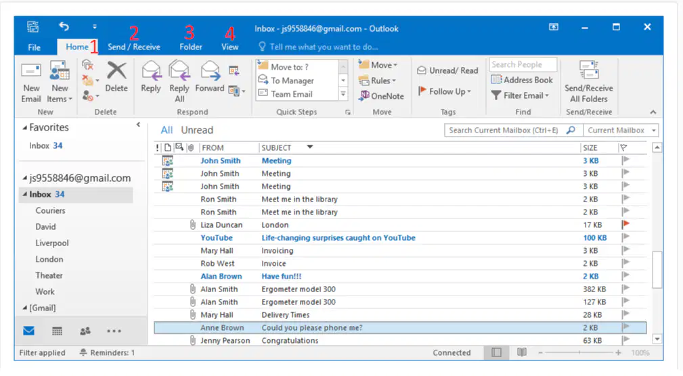Screen dimensions: 683x376
Task: Switch to the Send / Receive tab
Action: (x=134, y=47)
